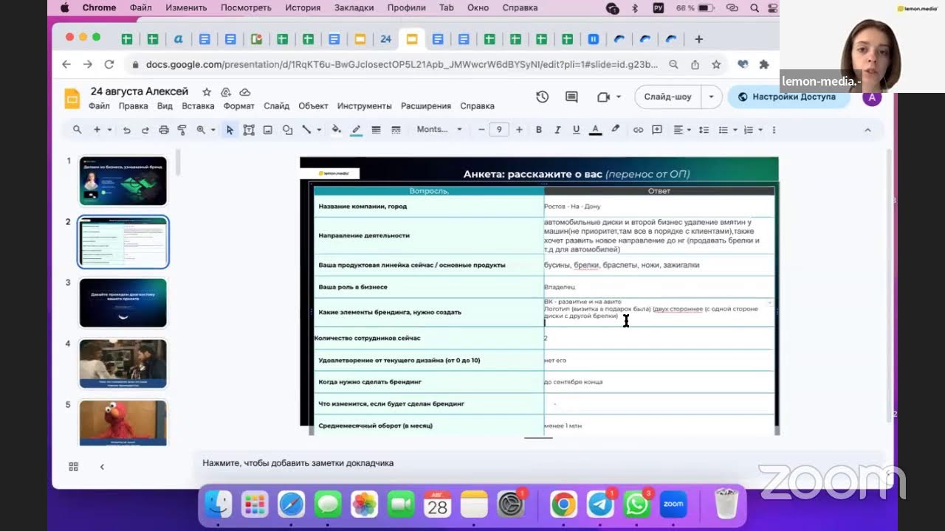
Task: Click the new slide plus button
Action: point(97,130)
